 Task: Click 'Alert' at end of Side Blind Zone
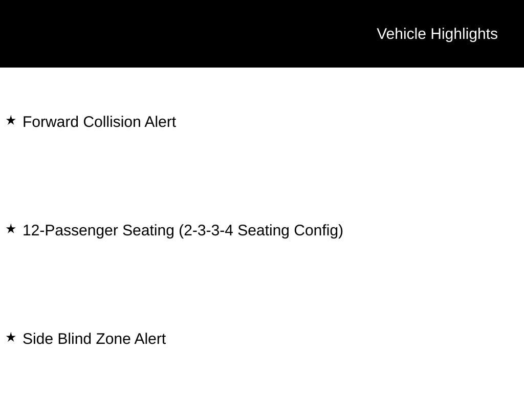(x=150, y=339)
